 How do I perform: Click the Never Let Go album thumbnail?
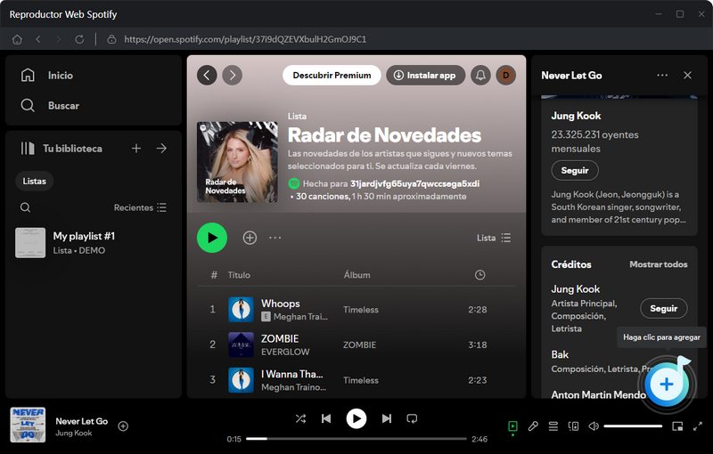[28, 425]
